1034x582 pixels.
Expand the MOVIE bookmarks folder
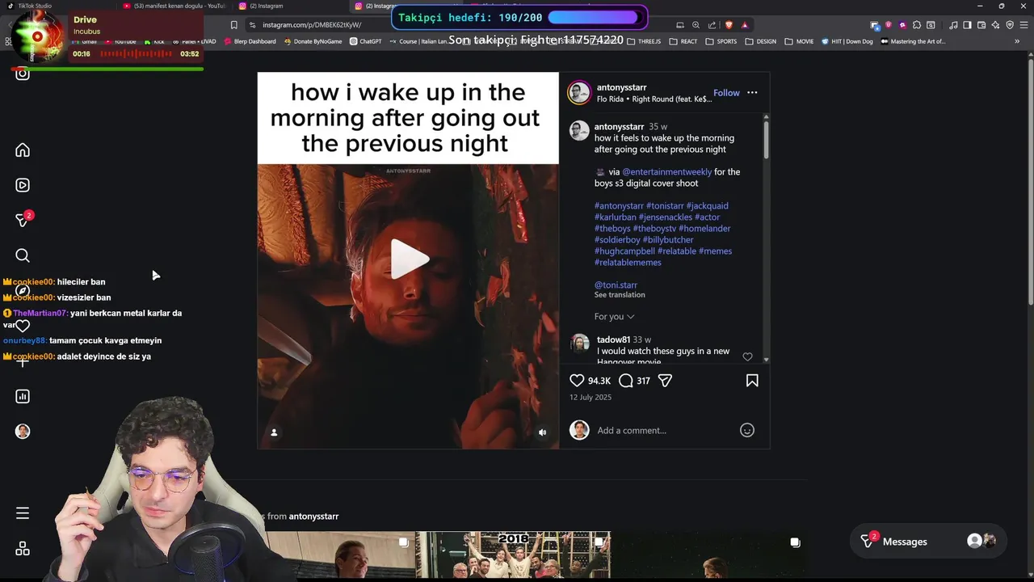pyautogui.click(x=799, y=41)
